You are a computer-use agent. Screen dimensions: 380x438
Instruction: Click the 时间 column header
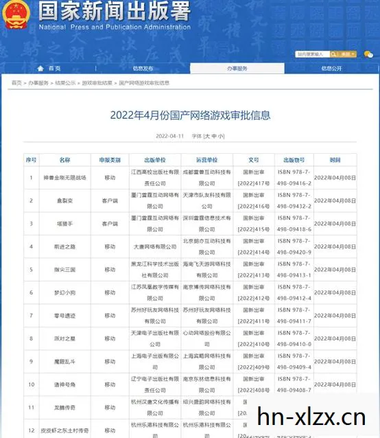[x=335, y=160]
